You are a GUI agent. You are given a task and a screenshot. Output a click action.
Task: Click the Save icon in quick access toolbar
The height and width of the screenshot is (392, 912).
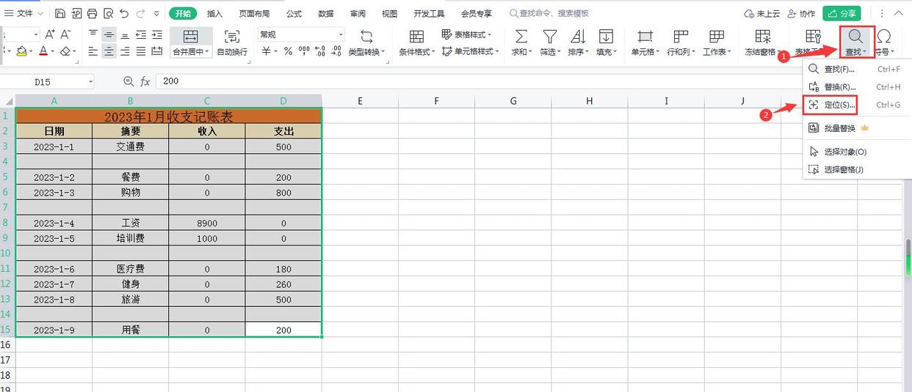click(60, 13)
